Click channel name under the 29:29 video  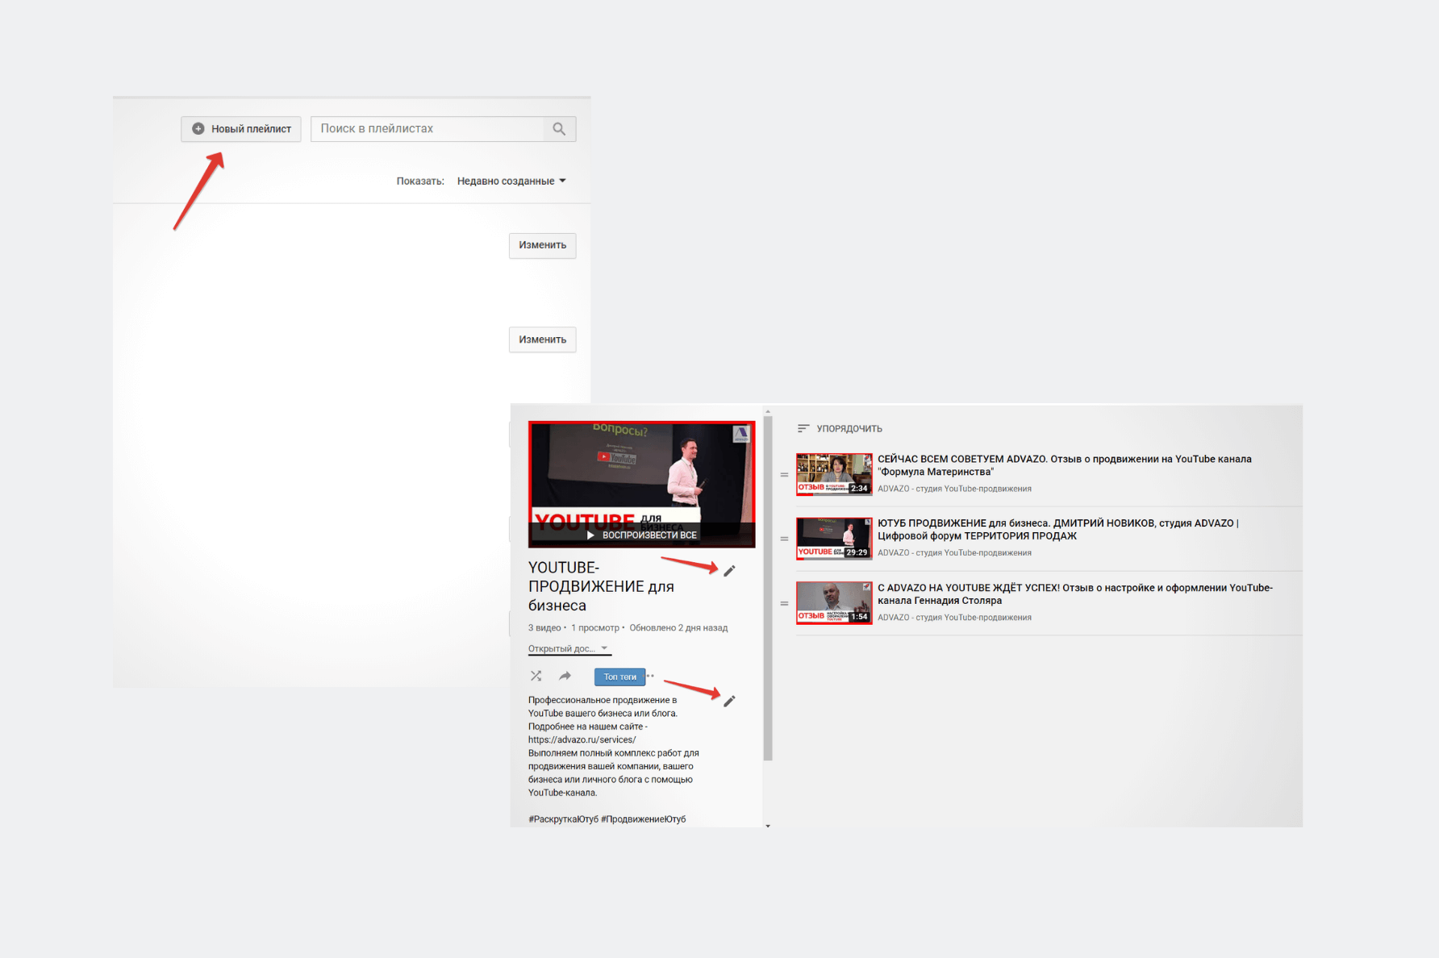tap(954, 553)
